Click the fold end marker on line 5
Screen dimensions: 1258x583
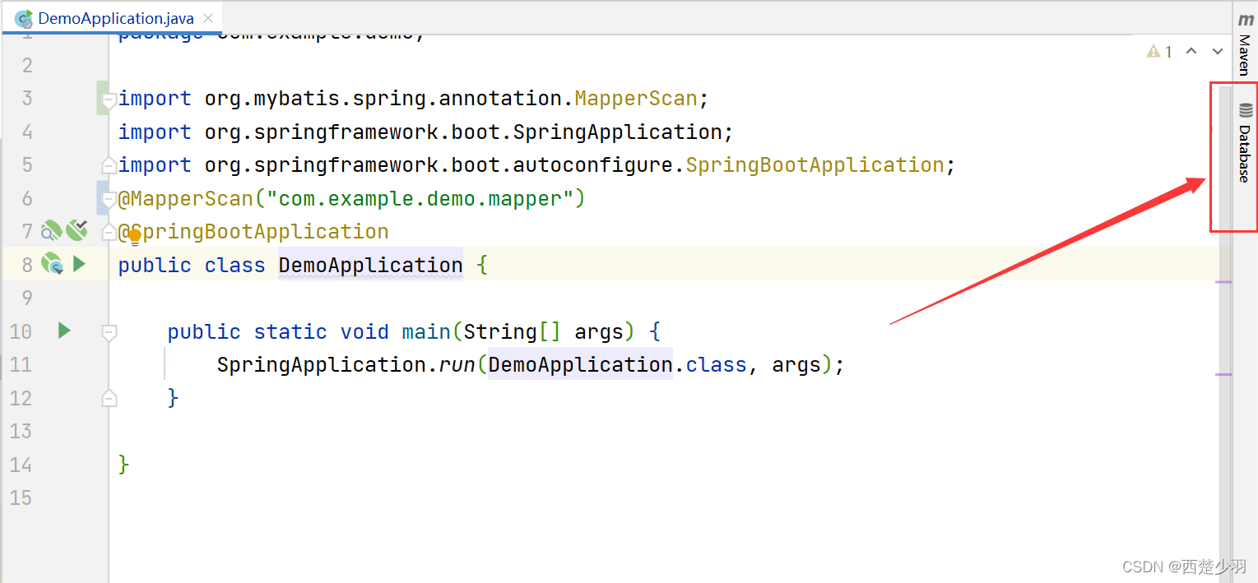(109, 164)
